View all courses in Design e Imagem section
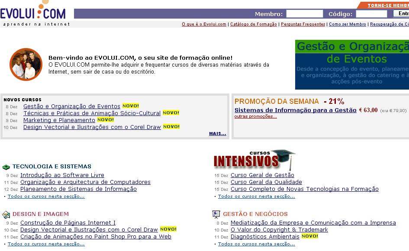409x251 pixels. 46,244
